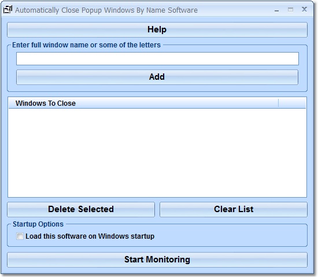
Task: Select the column divider in the list header
Action: pos(279,103)
